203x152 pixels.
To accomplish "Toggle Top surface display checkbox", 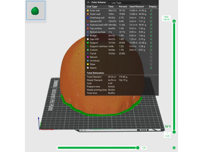I will coord(151,28).
